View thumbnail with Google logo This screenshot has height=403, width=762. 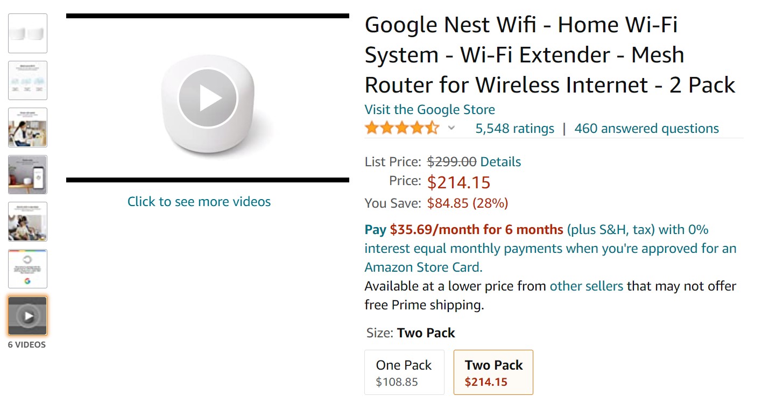tap(27, 269)
